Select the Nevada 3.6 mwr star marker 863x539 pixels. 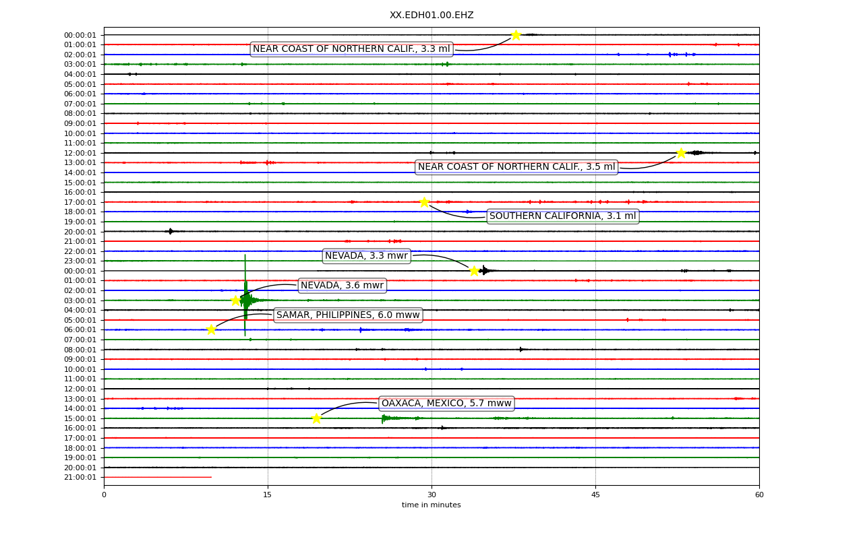(235, 300)
